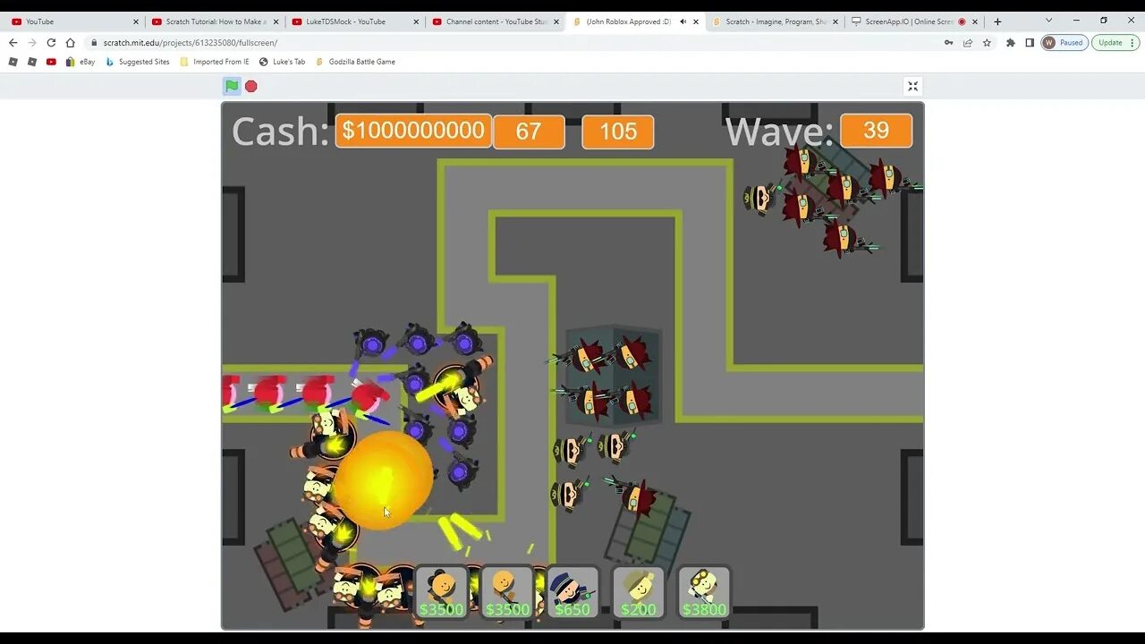This screenshot has width=1145, height=644.
Task: Select the $650 police officer tower
Action: click(572, 592)
